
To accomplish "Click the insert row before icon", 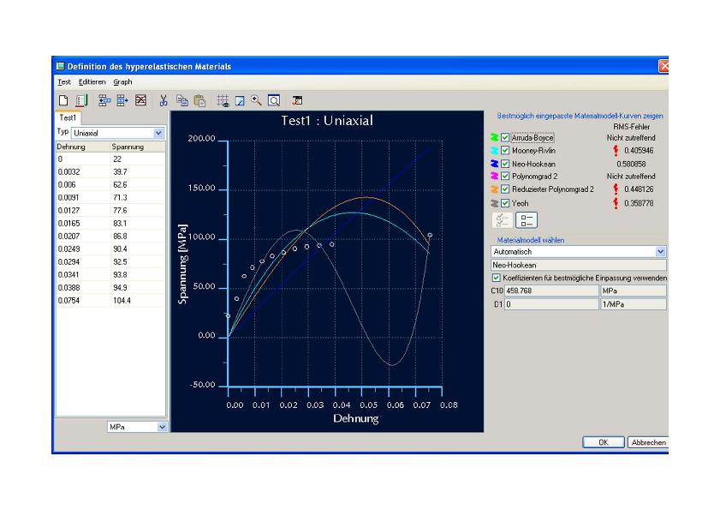I will pyautogui.click(x=104, y=100).
